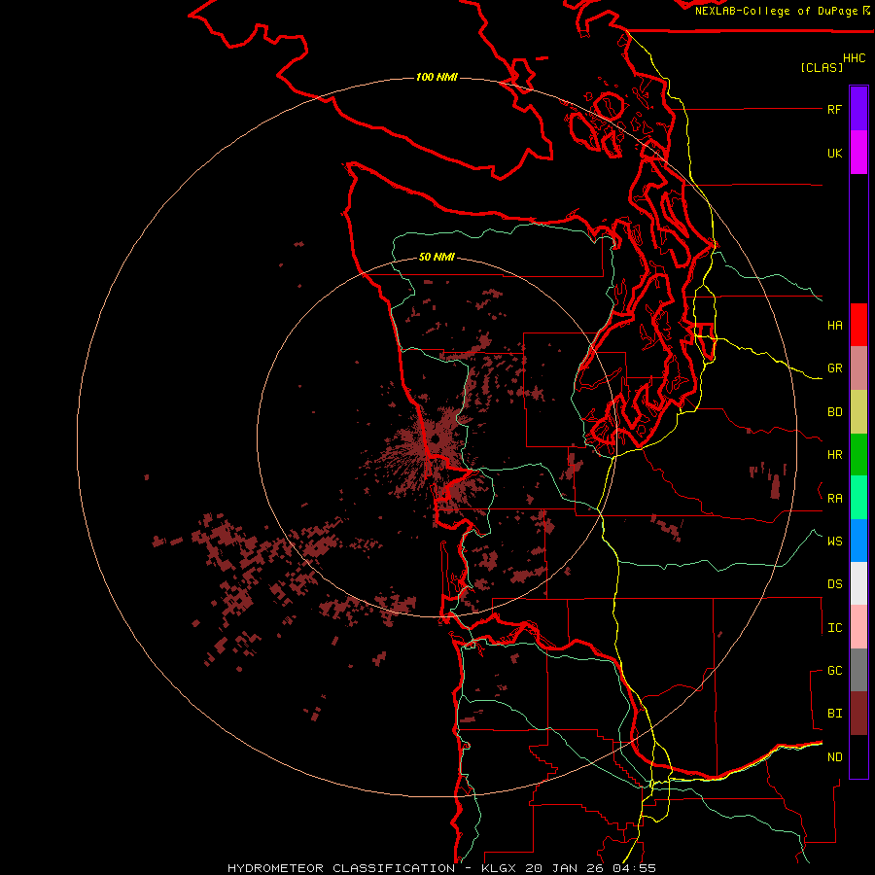This screenshot has height=875, width=875.
Task: Click the GR legend label
Action: point(834,368)
